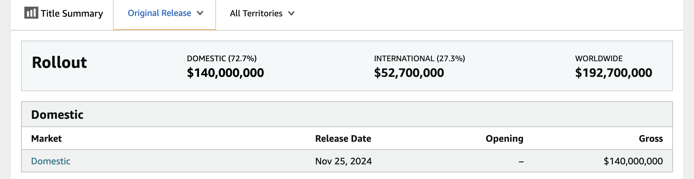Follow the Domestic market link
694x179 pixels.
point(51,161)
